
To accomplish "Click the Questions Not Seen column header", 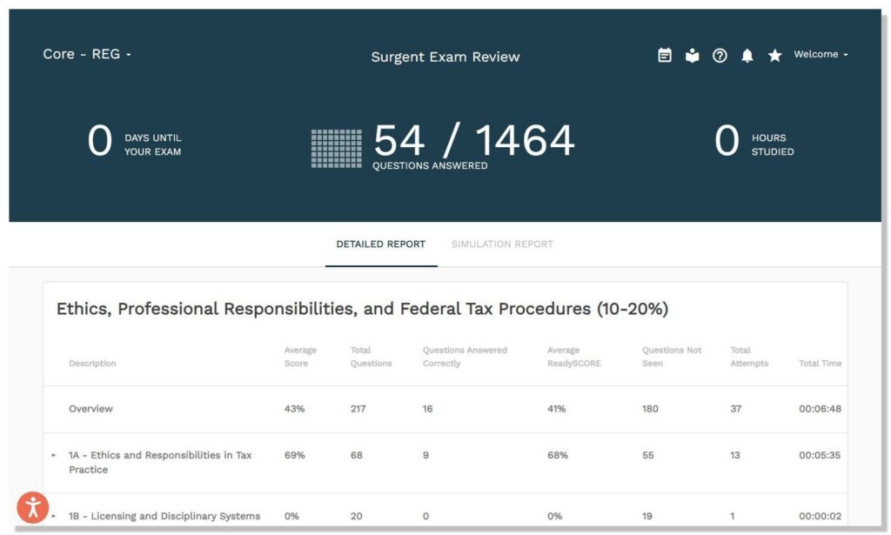I will (x=671, y=357).
